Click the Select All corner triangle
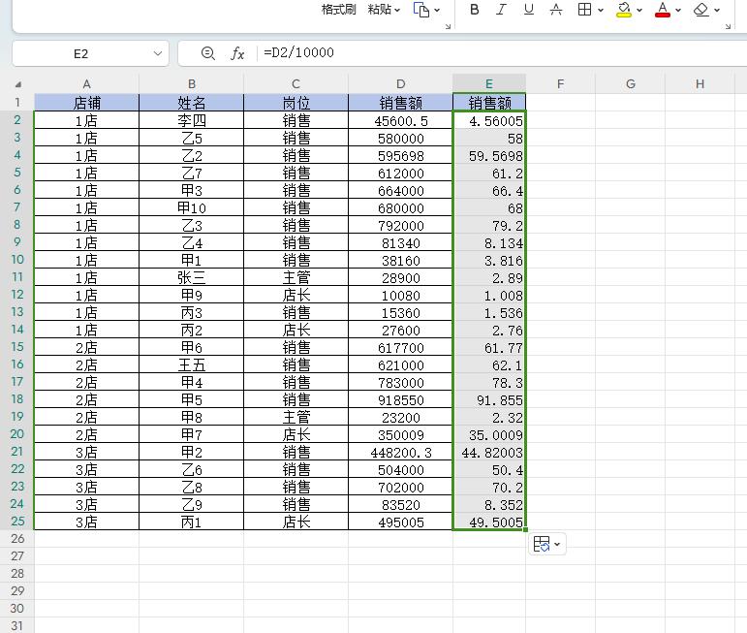This screenshot has width=747, height=633. coord(18,84)
